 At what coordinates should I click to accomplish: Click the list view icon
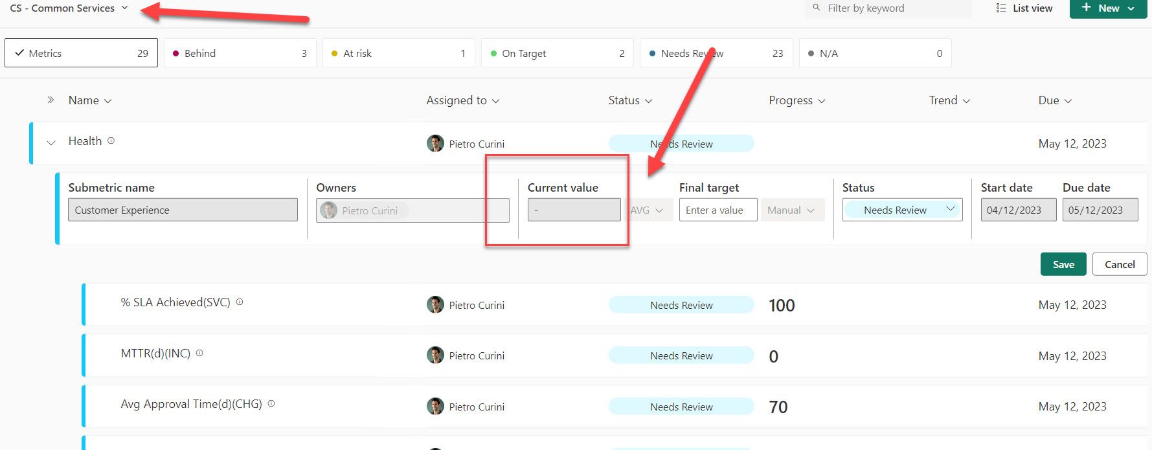(1001, 8)
